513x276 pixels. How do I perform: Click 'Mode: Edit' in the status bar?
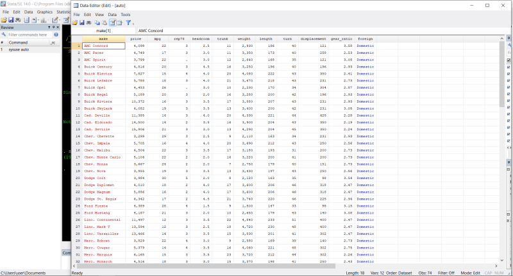pyautogui.click(x=471, y=273)
